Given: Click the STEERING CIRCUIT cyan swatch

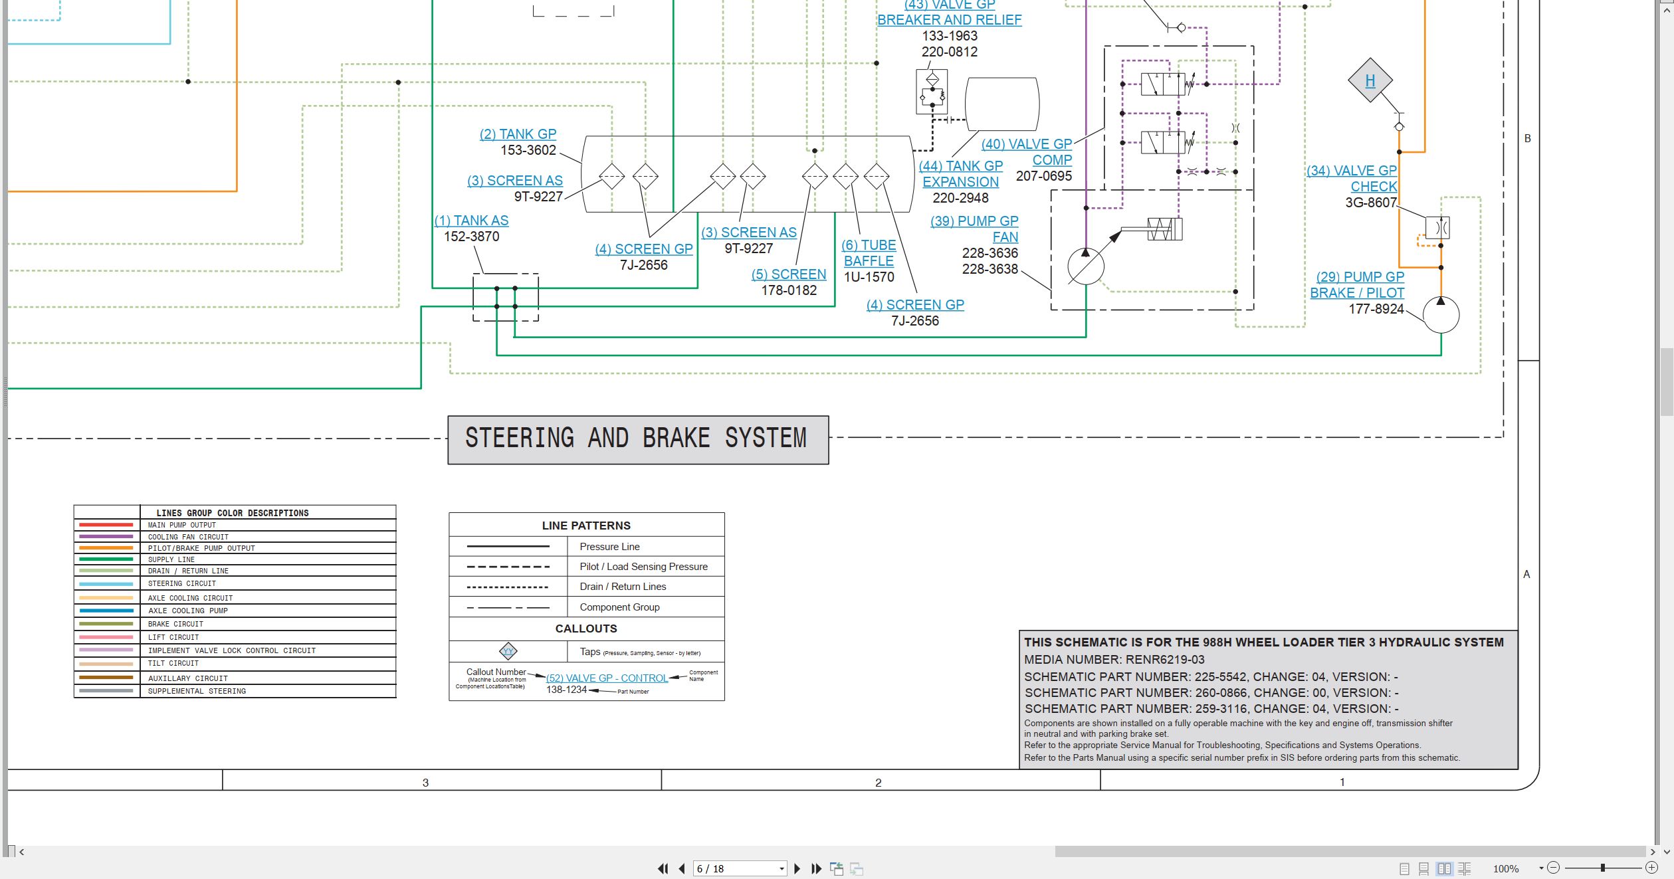Looking at the screenshot, I should click(106, 584).
